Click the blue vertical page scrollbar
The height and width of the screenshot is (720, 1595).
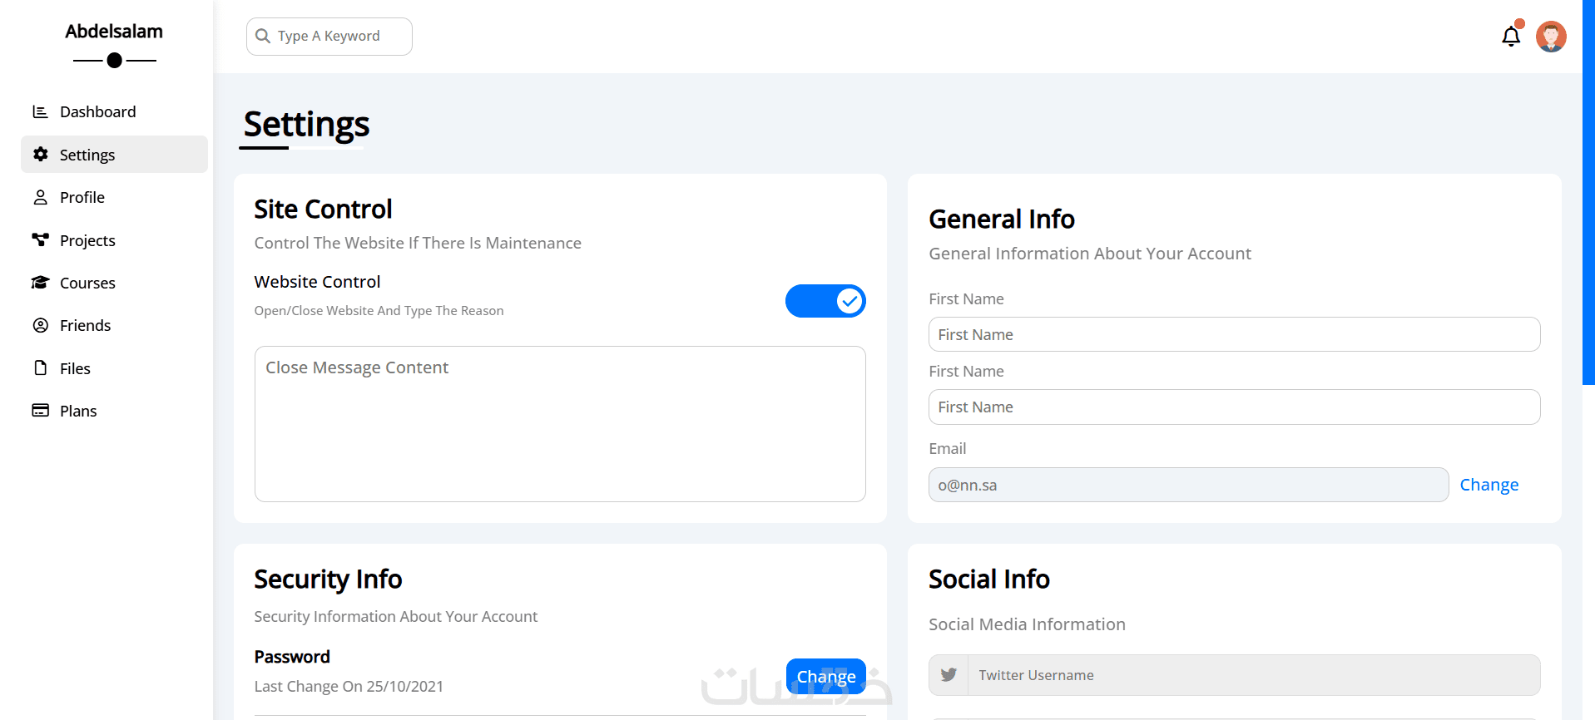point(1588,191)
